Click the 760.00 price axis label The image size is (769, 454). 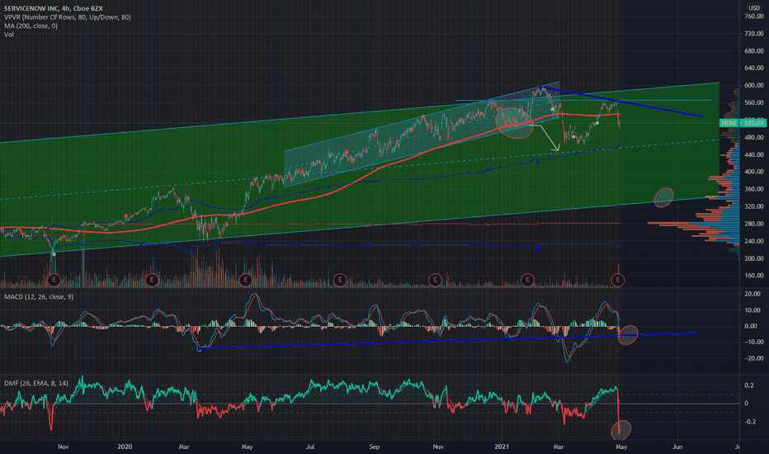click(x=754, y=17)
